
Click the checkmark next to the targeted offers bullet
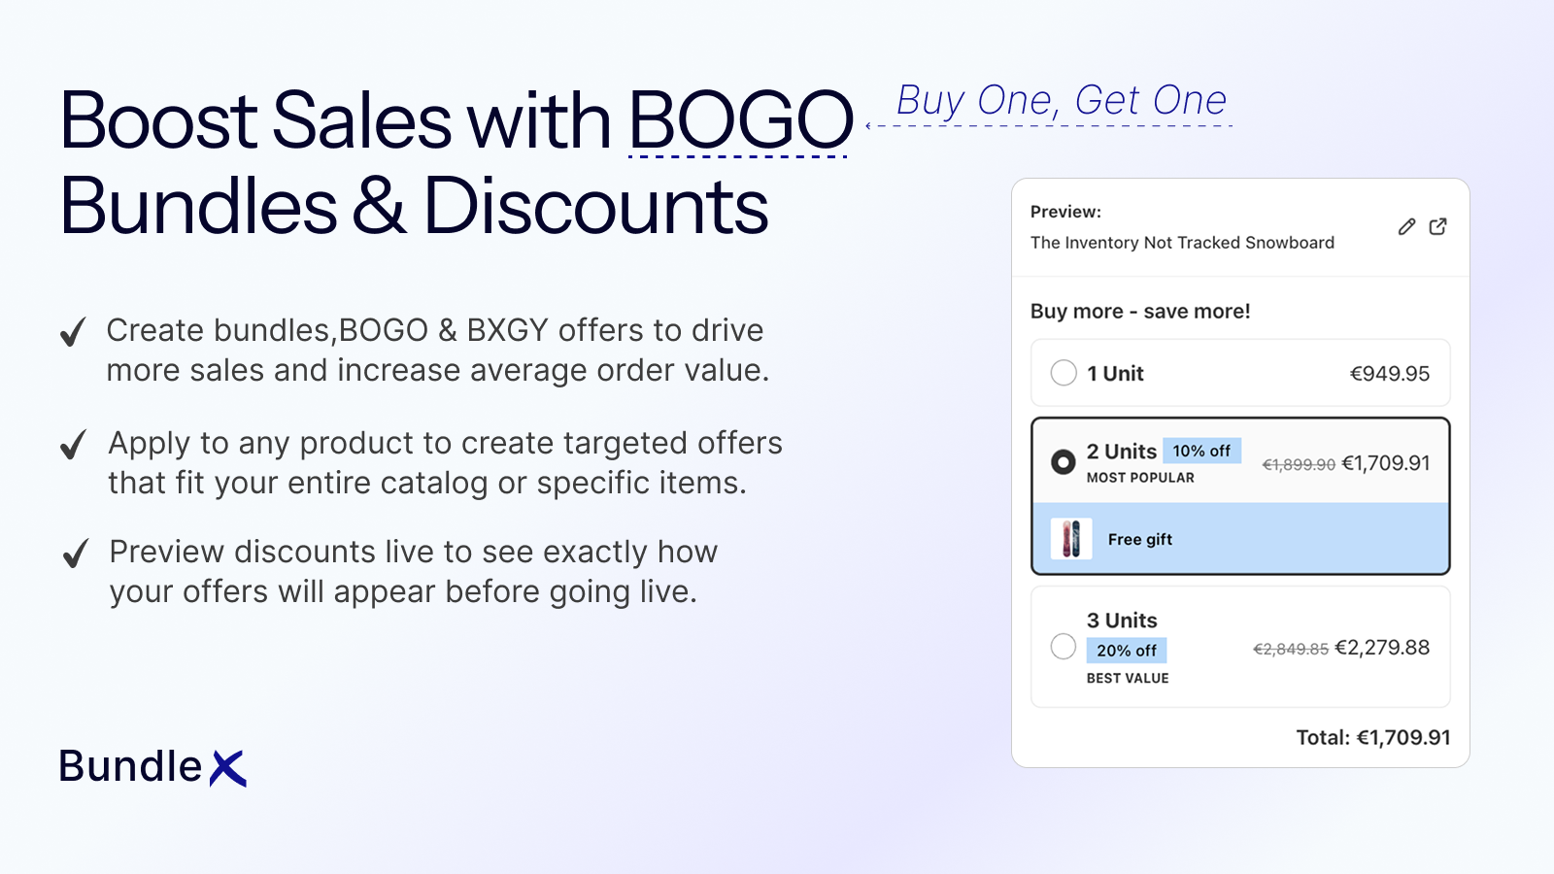point(72,446)
